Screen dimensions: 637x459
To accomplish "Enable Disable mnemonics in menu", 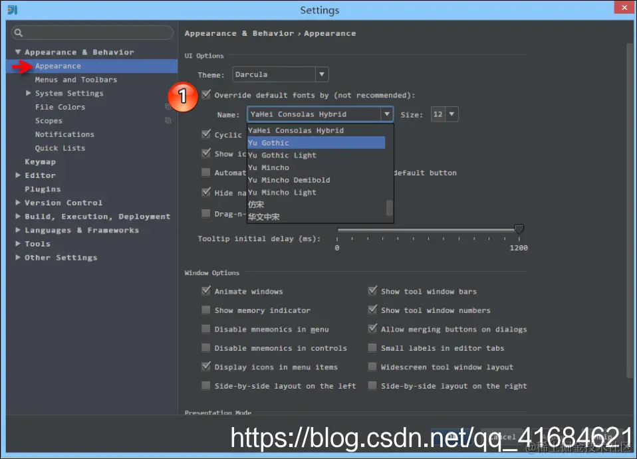I will coord(206,329).
